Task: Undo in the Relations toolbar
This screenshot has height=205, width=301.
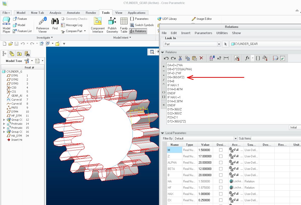Action: point(166,58)
